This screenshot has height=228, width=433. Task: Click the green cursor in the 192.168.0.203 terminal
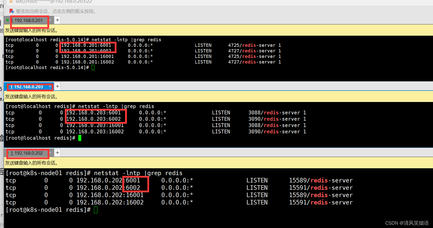click(80, 138)
